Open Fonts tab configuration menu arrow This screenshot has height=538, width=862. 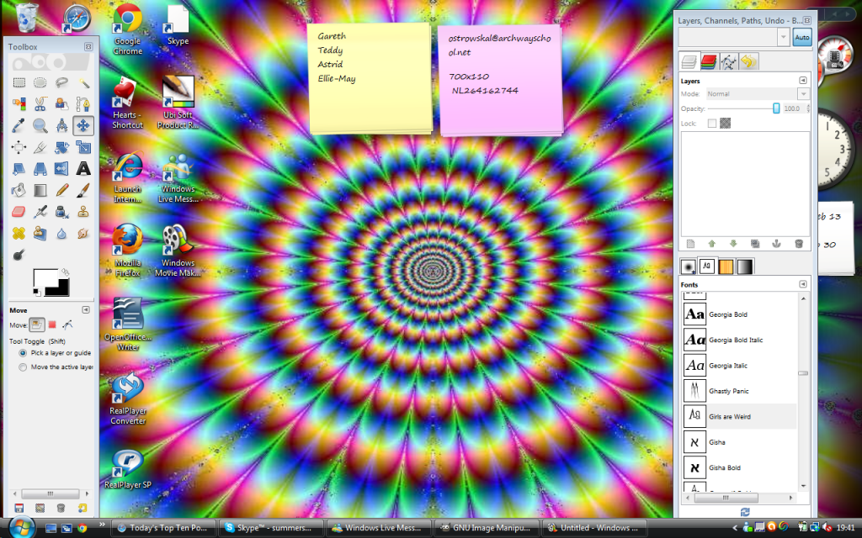pos(802,284)
